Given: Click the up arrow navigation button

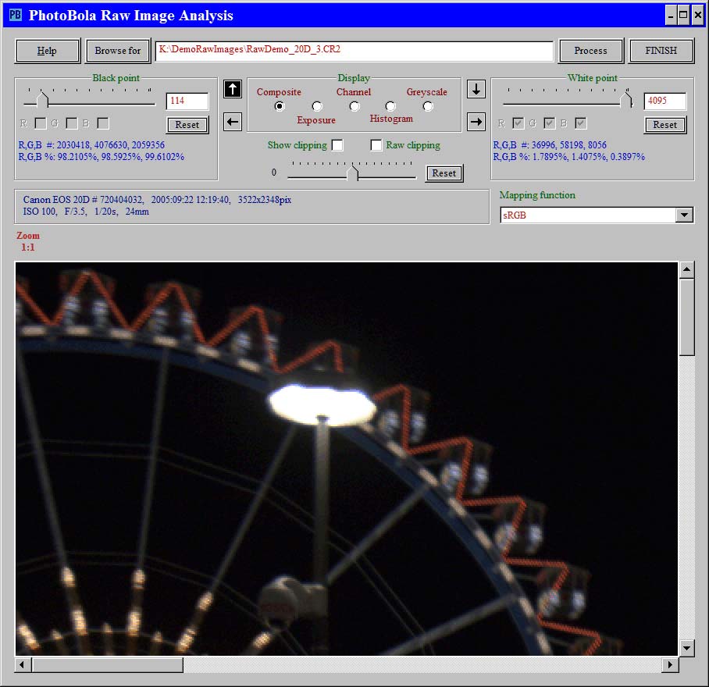Looking at the screenshot, I should [x=233, y=89].
